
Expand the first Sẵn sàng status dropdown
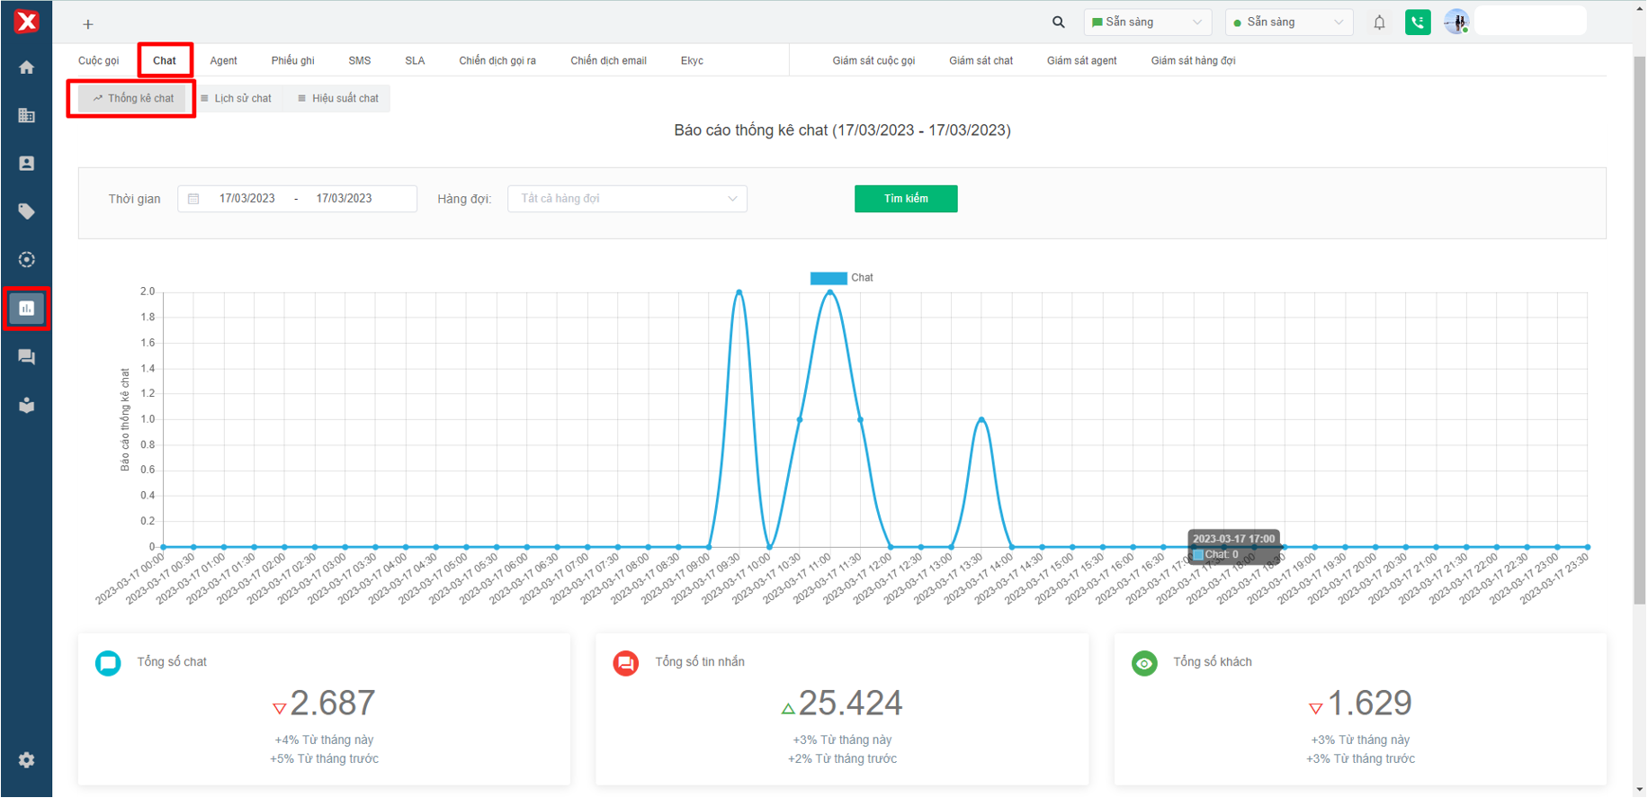pyautogui.click(x=1147, y=22)
